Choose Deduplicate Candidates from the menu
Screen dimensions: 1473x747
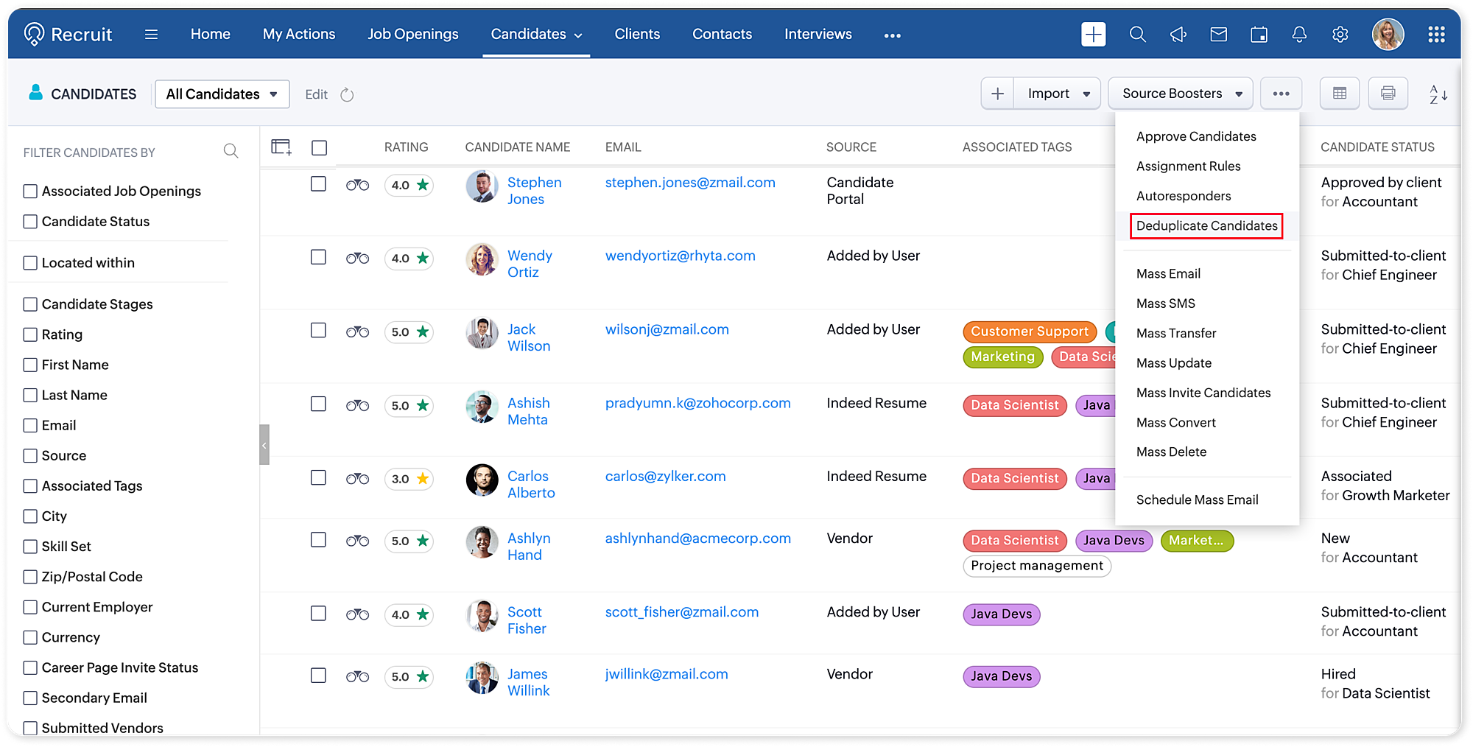click(1206, 226)
